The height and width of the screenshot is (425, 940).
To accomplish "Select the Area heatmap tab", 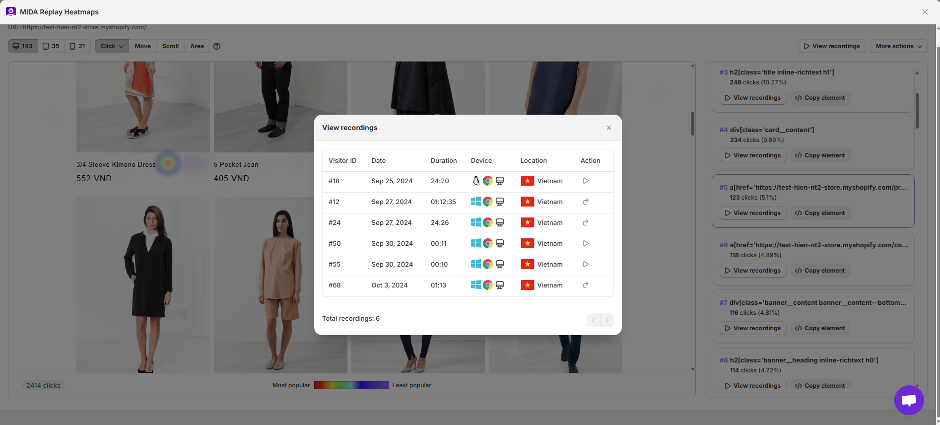I will tap(197, 46).
